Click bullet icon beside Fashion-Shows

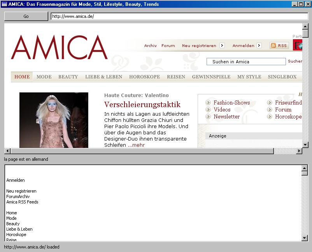(208, 103)
